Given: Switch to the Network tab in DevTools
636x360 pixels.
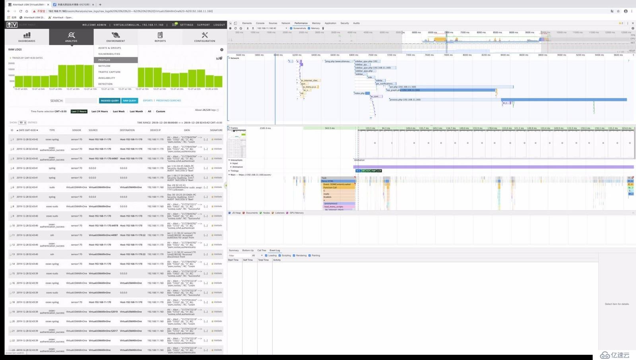Looking at the screenshot, I should coord(286,23).
